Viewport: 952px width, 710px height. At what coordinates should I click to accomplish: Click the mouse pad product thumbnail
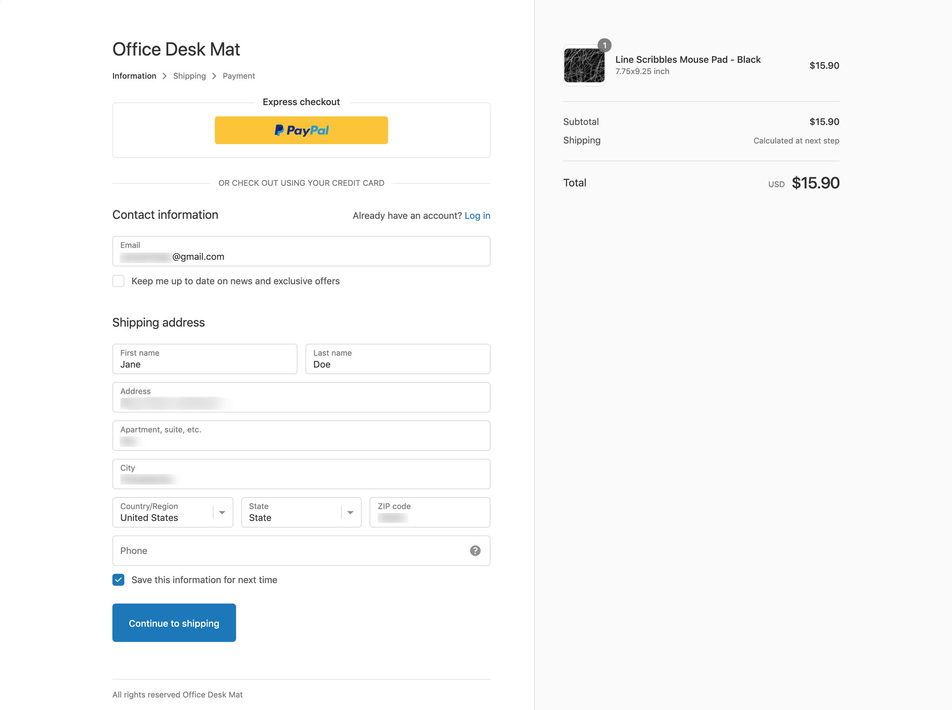(x=584, y=66)
